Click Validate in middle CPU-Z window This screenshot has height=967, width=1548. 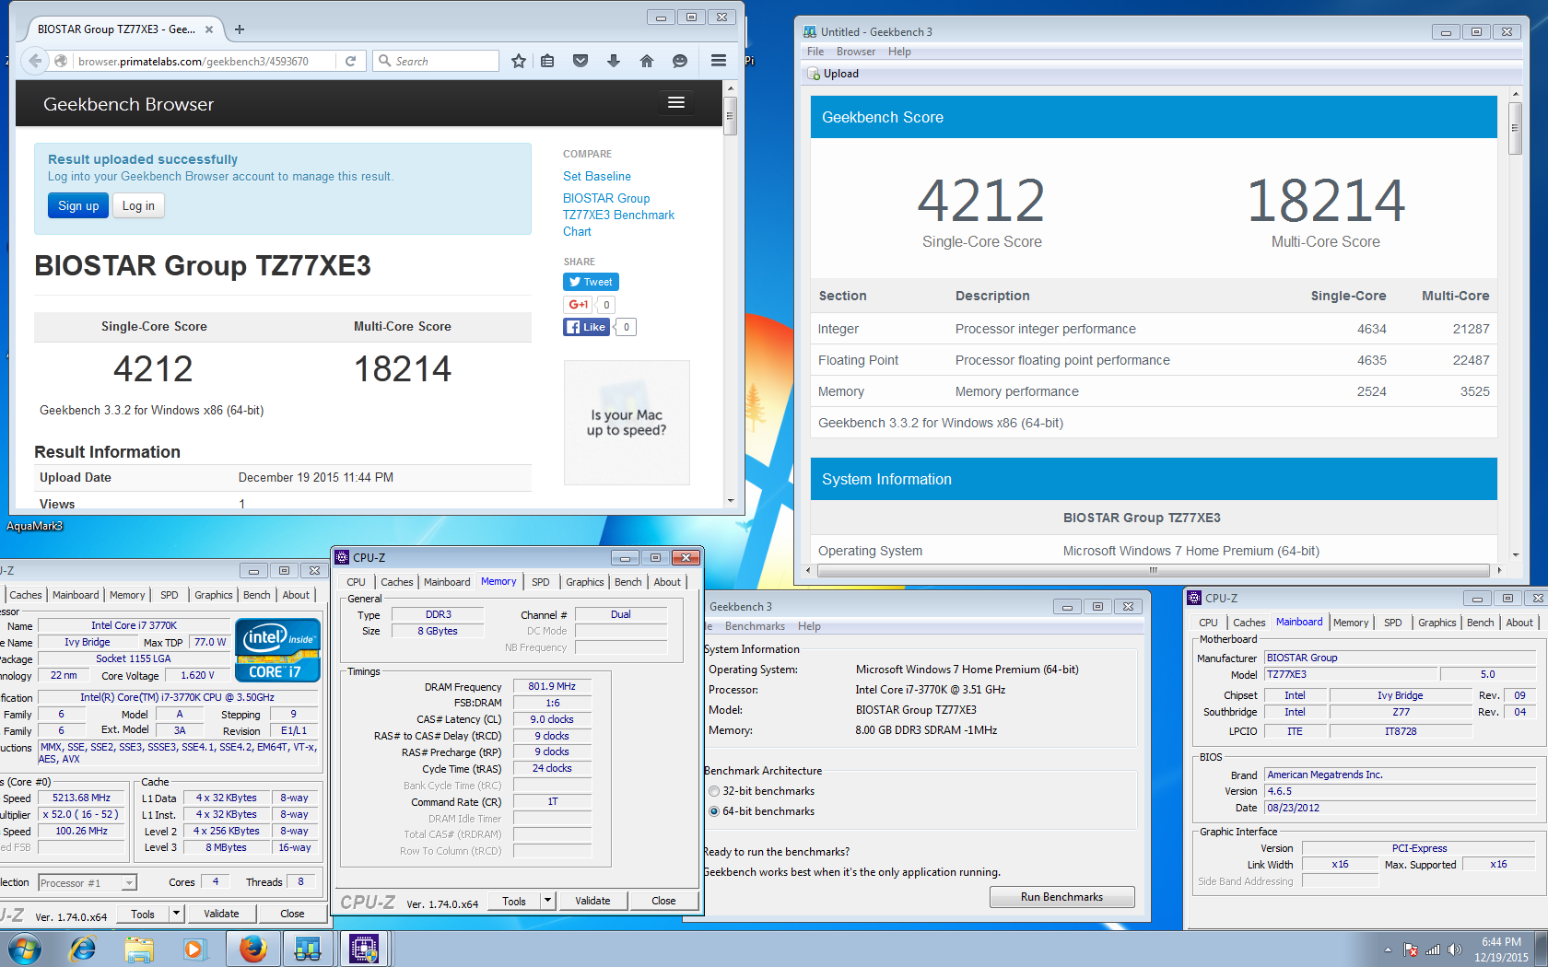point(592,901)
